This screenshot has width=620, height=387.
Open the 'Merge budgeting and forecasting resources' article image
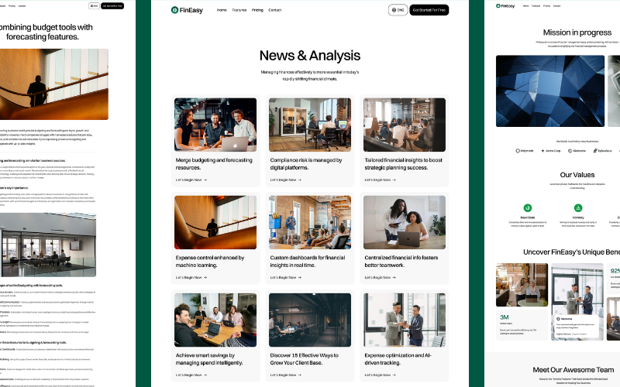(215, 125)
